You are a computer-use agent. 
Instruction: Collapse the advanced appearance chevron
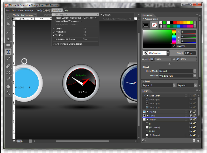169,64
